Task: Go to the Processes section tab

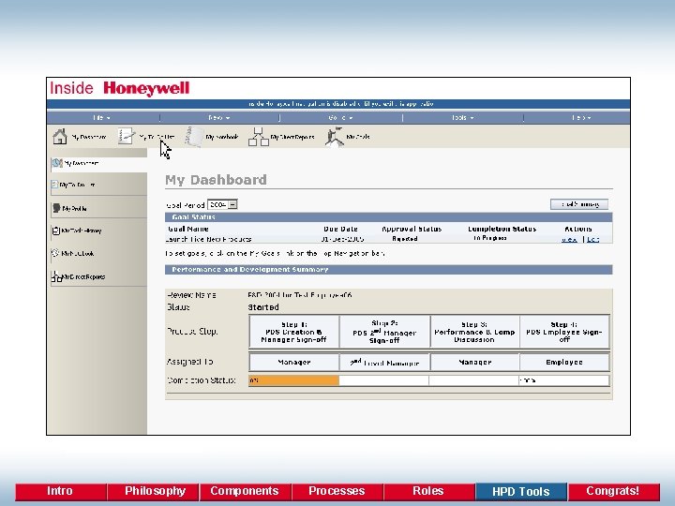Action: click(337, 491)
